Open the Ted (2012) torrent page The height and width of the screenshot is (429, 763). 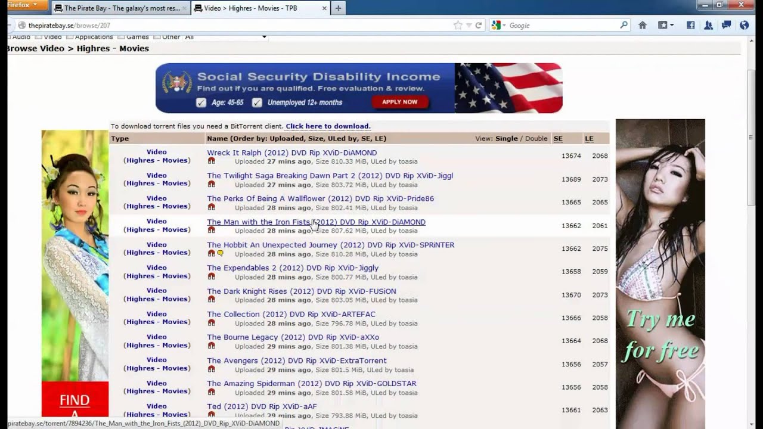coord(262,406)
